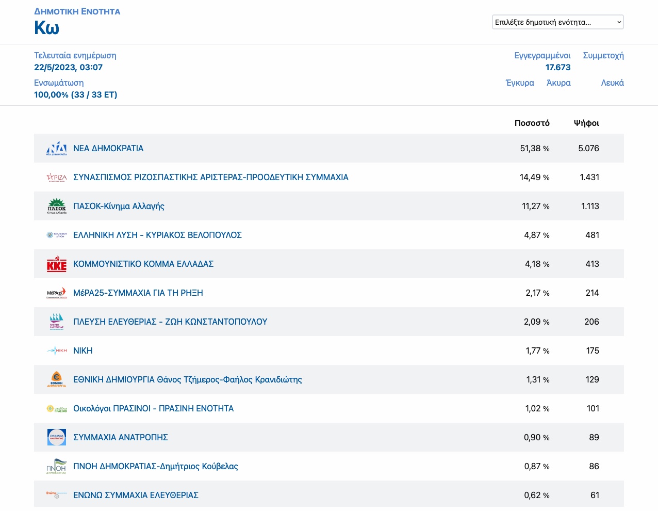This screenshot has height=511, width=658.
Task: Click the vote count '413'
Action: (x=592, y=264)
